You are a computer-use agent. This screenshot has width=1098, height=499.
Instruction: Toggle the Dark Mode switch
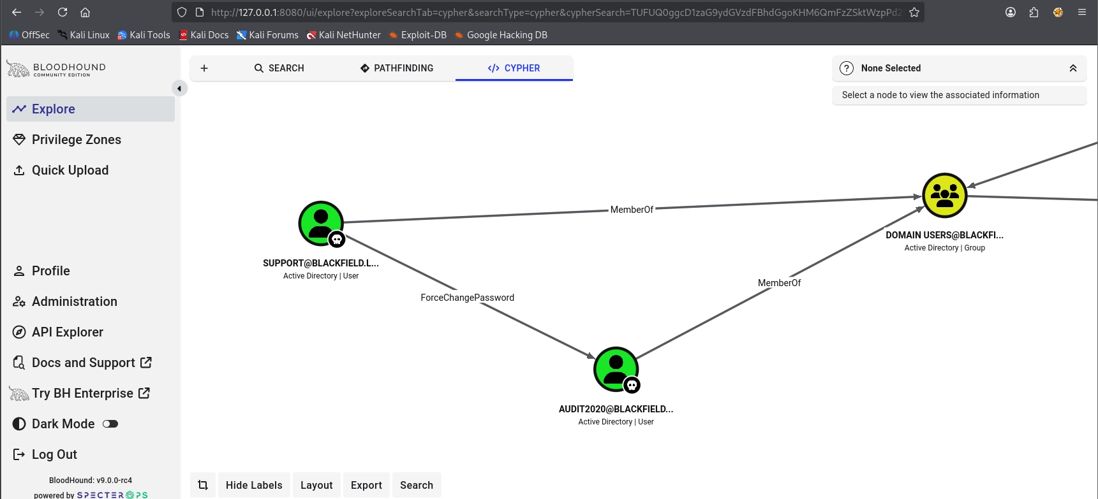point(110,424)
